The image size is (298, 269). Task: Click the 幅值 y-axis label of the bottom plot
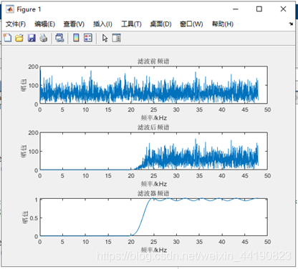point(25,217)
